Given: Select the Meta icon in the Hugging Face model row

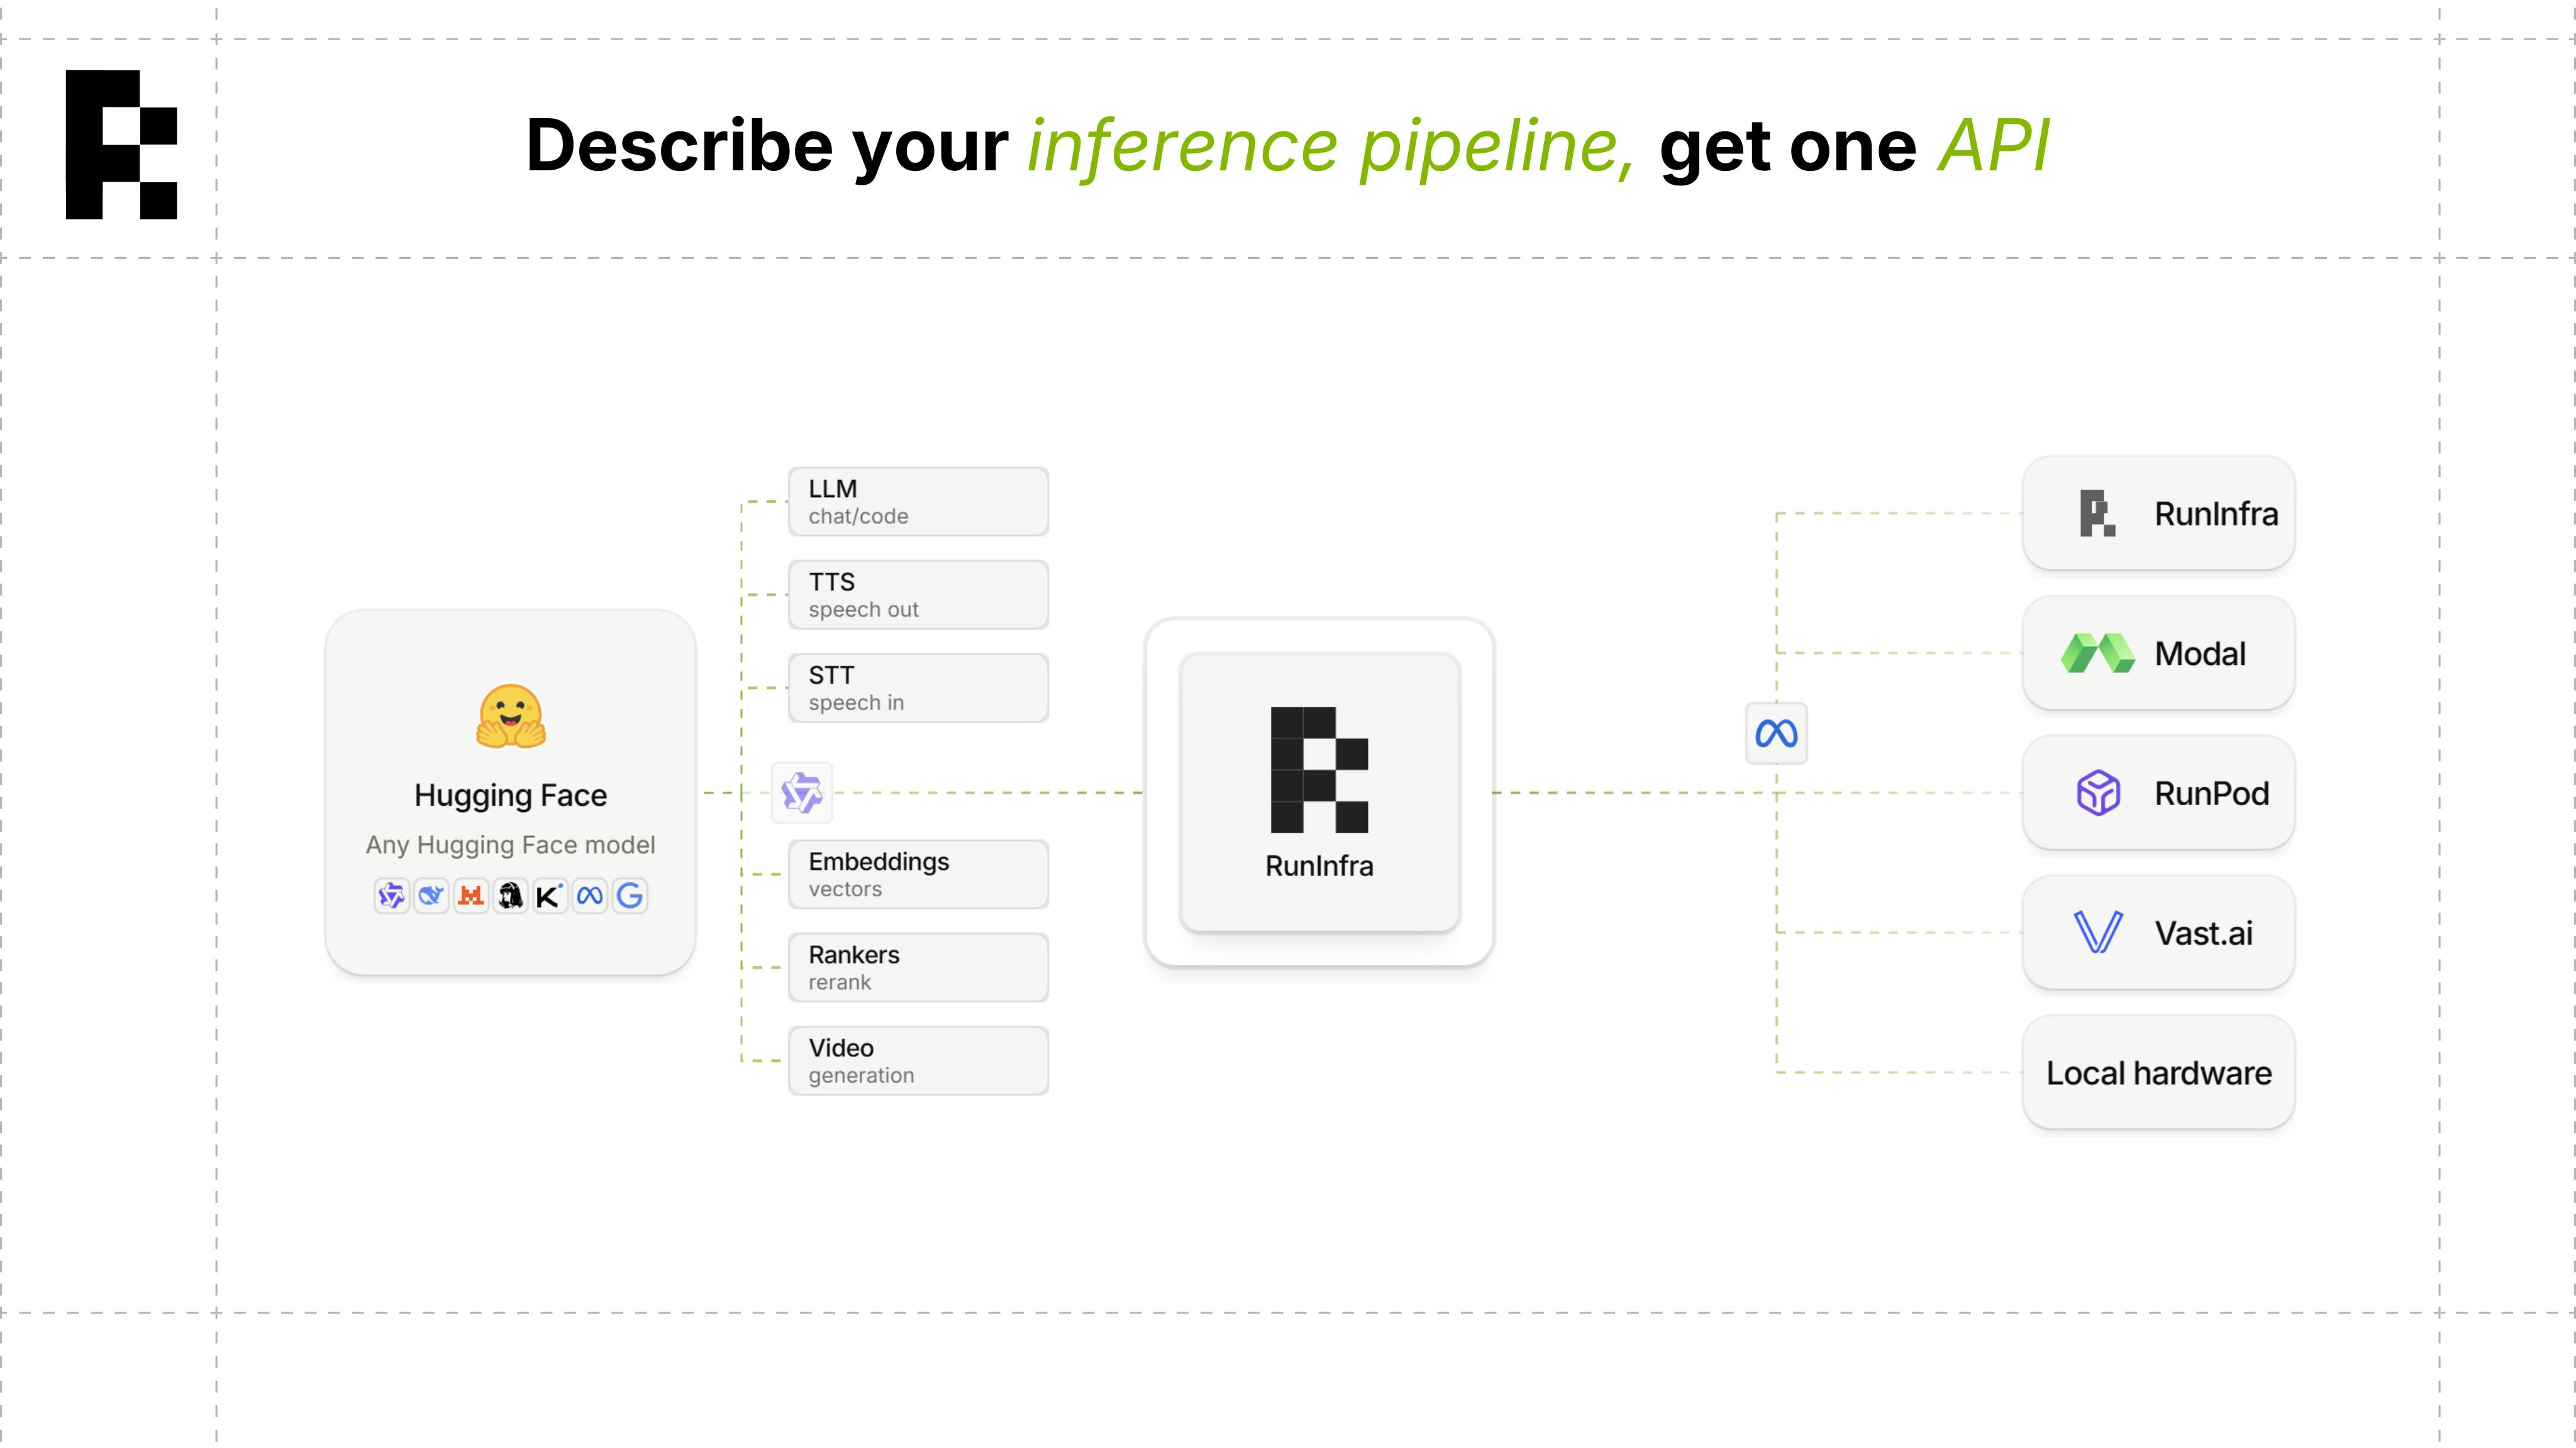Looking at the screenshot, I should pos(590,896).
